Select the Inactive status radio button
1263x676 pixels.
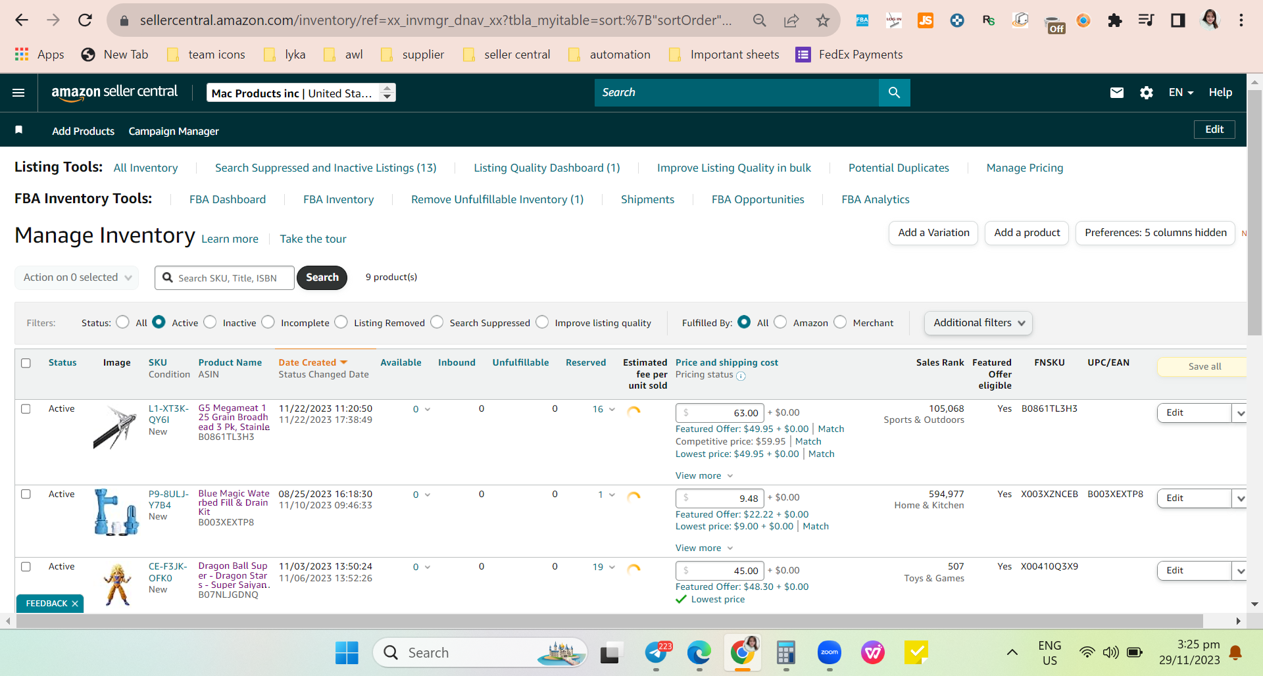point(210,322)
